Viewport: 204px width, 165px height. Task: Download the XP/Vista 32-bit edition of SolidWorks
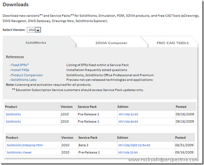point(128,114)
